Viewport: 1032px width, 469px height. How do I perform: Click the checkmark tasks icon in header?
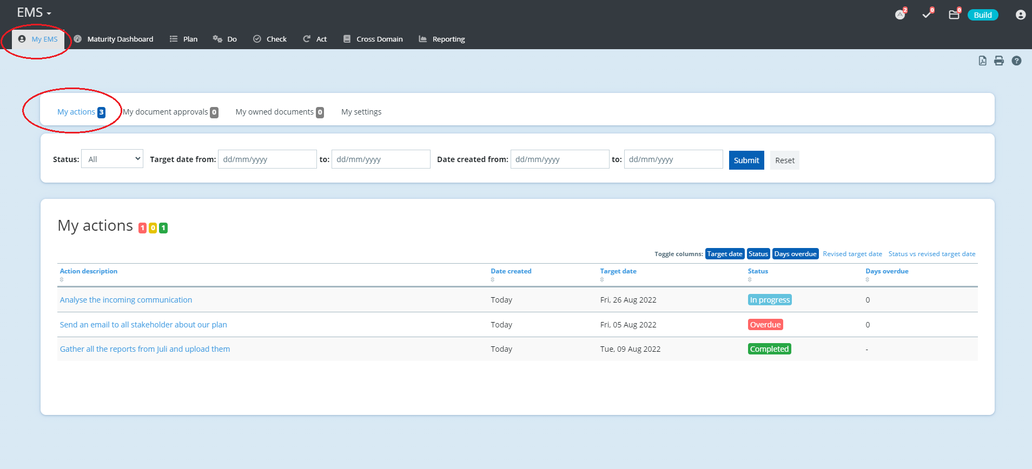tap(927, 15)
